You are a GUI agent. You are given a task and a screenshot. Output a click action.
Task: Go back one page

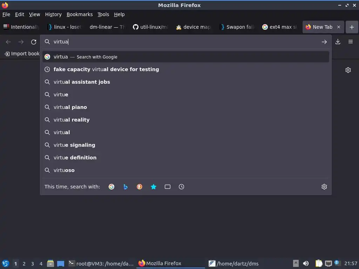(8, 42)
